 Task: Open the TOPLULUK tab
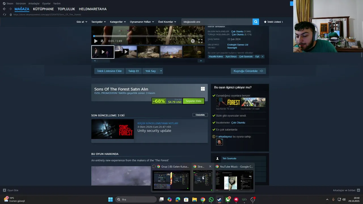(66, 9)
